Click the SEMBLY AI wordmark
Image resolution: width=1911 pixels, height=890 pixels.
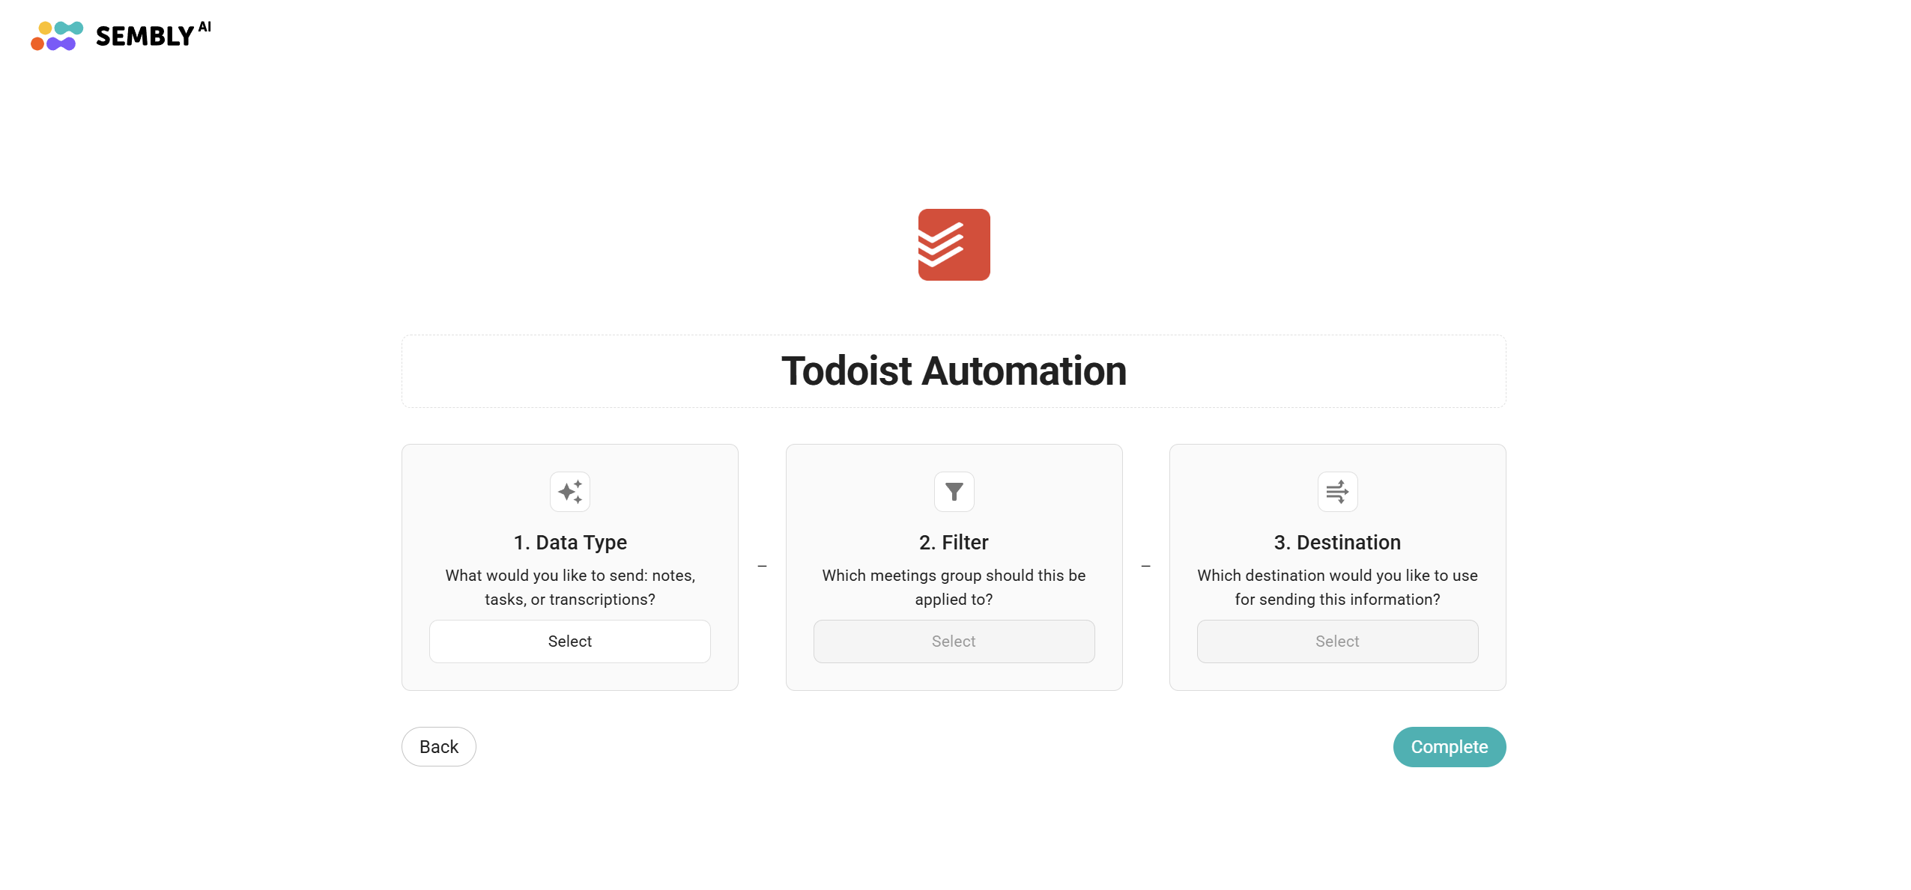pos(153,35)
